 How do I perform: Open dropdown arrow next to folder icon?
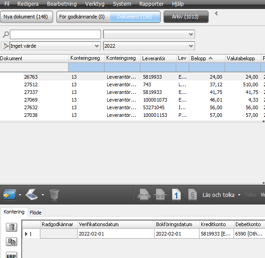pyautogui.click(x=20, y=195)
